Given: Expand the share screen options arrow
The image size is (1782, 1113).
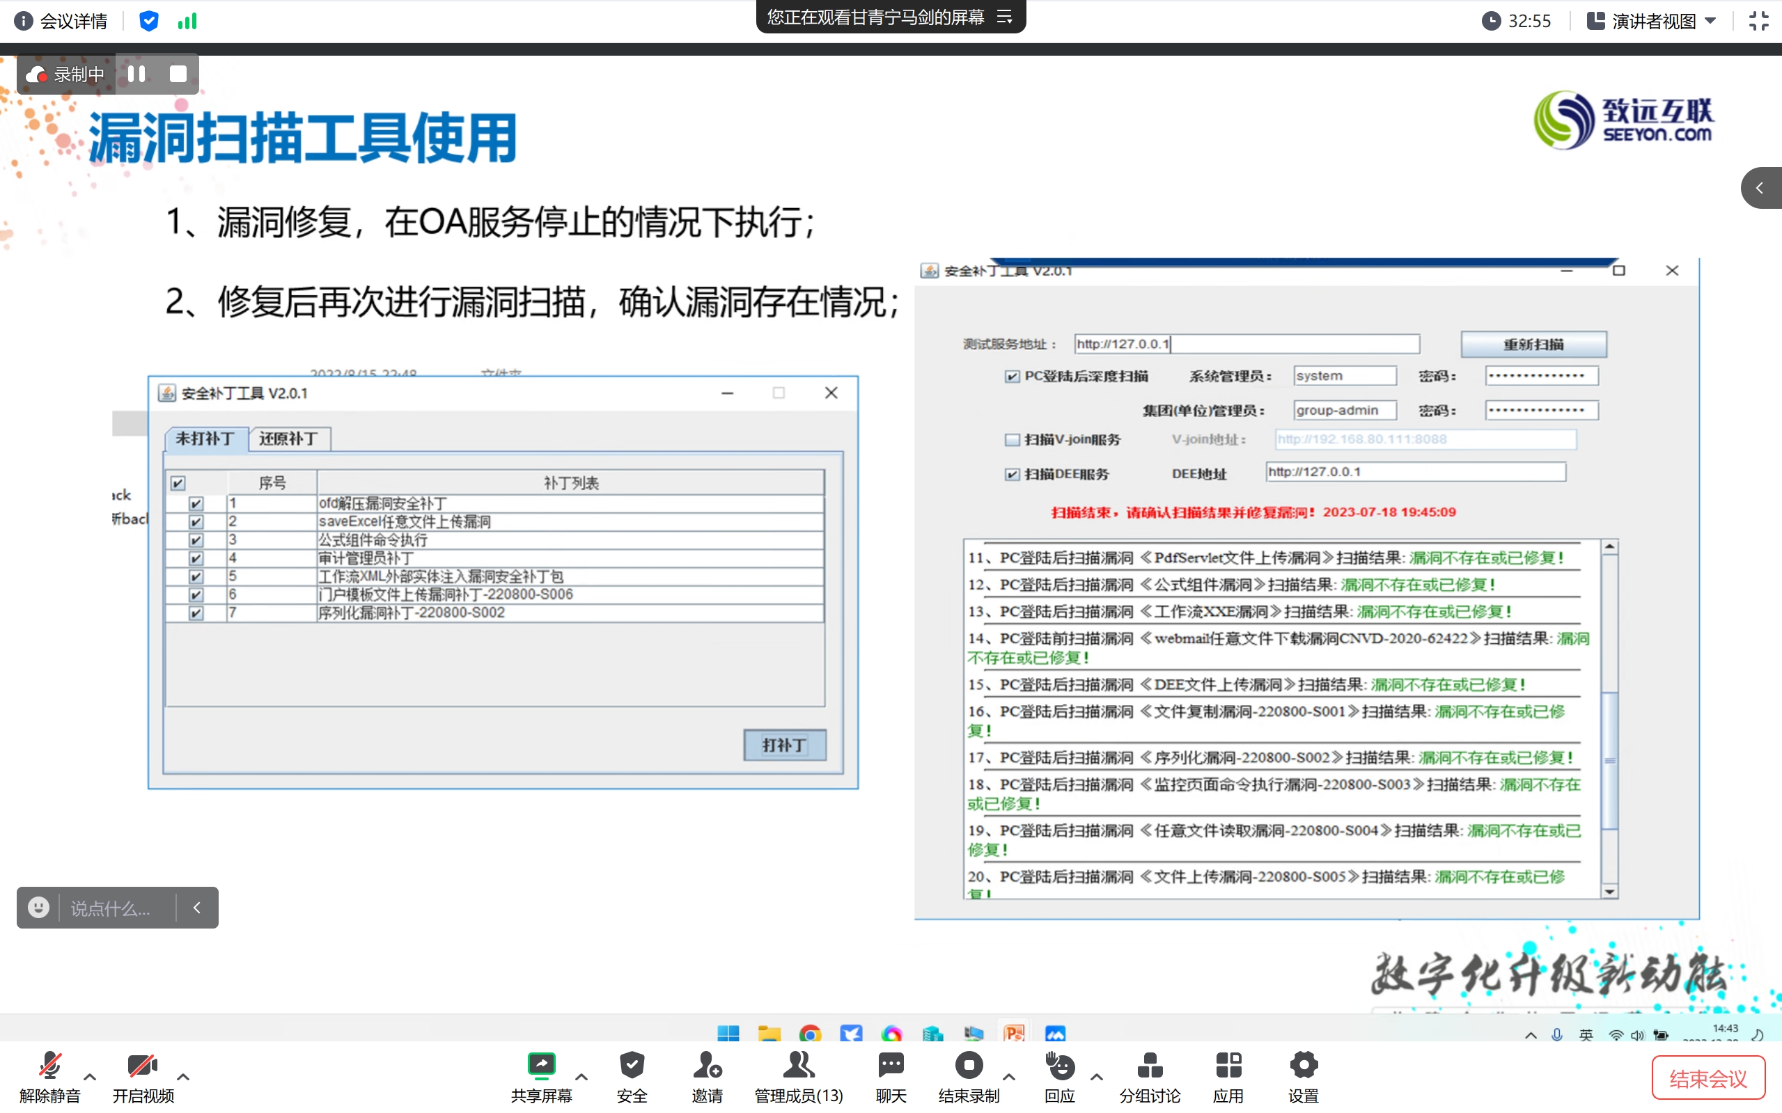Looking at the screenshot, I should point(581,1077).
